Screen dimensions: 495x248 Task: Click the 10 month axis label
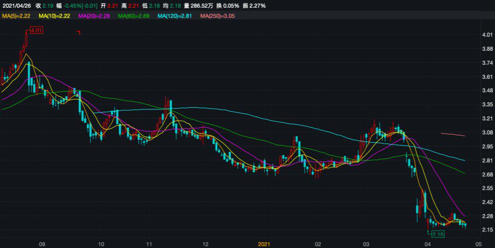pyautogui.click(x=101, y=244)
